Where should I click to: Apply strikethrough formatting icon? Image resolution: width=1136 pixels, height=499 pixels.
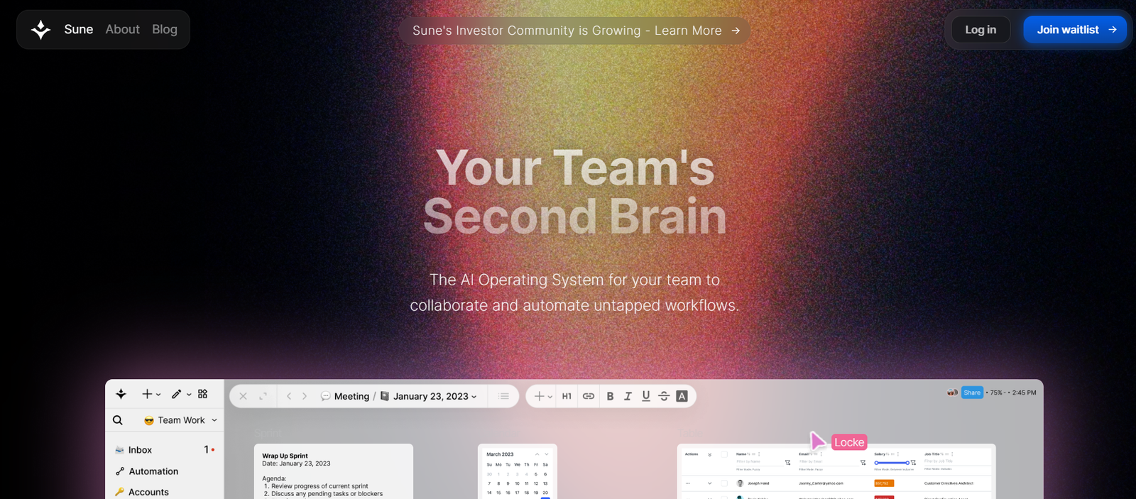coord(664,396)
